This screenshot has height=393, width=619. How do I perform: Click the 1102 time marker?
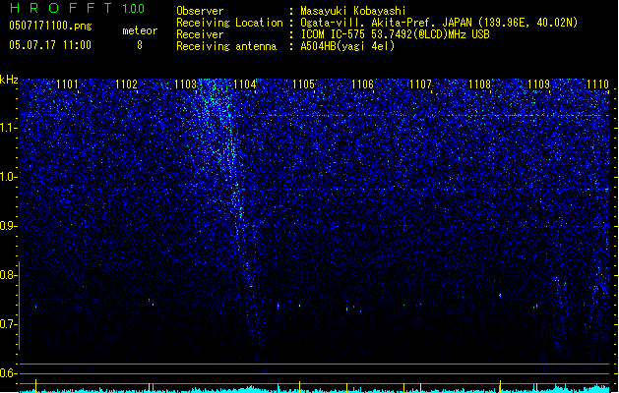point(126,84)
